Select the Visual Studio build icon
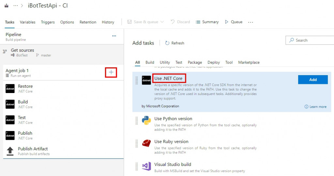Screen dimensions: 334x176 tap(146, 166)
